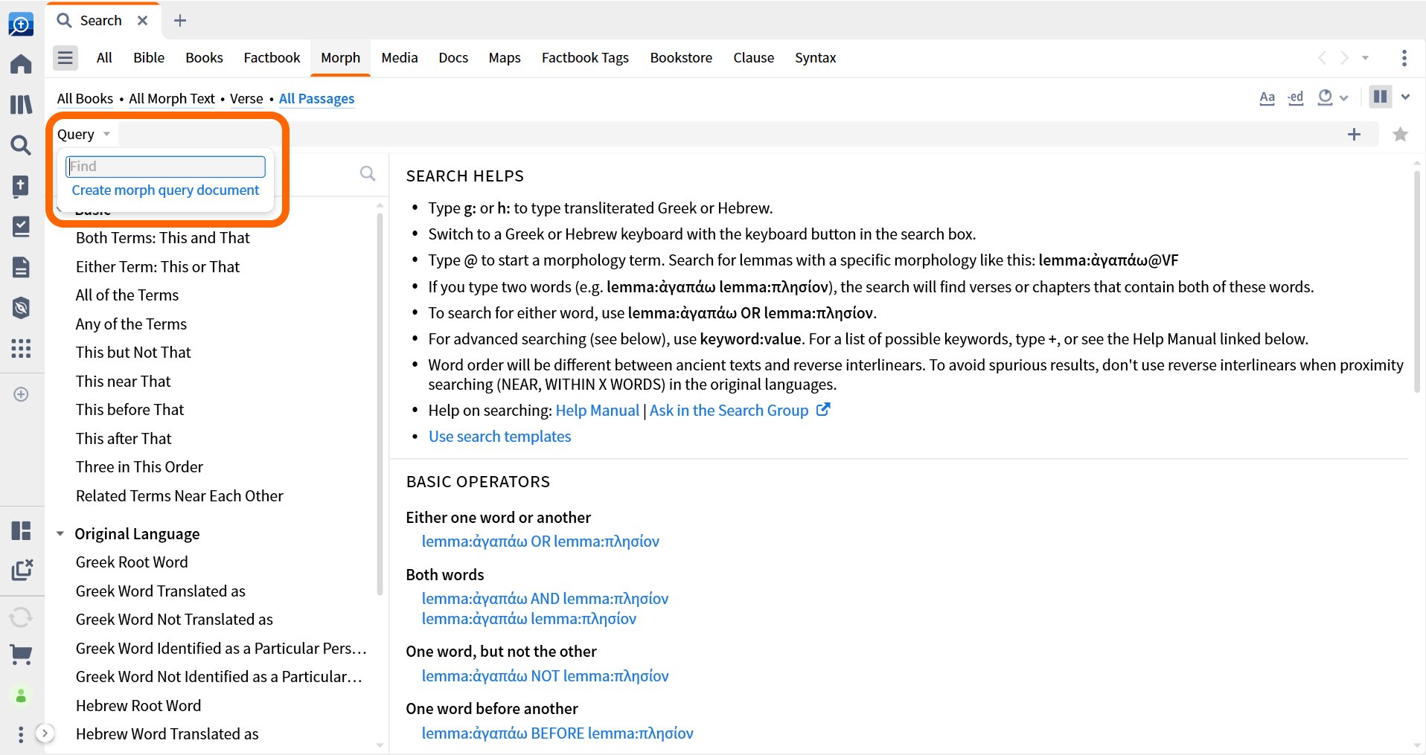1426x755 pixels.
Task: Switch to the Syntax search tab
Action: [815, 58]
